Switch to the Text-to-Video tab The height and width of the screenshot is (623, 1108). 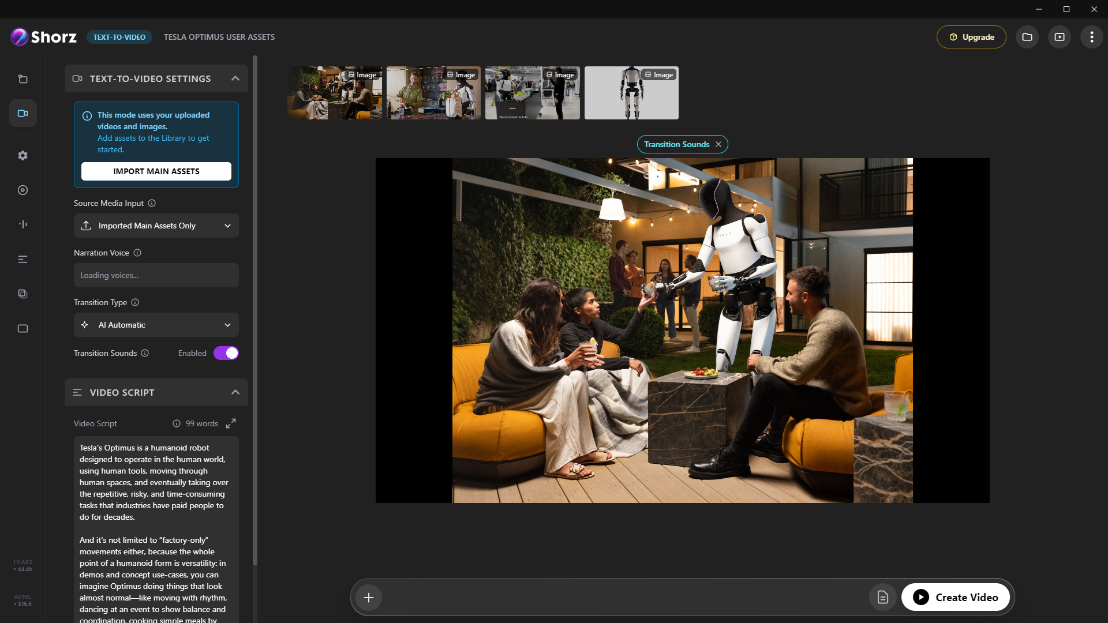pyautogui.click(x=119, y=37)
